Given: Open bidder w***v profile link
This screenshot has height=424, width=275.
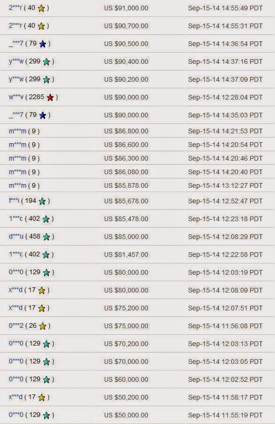Looking at the screenshot, I should (16, 97).
